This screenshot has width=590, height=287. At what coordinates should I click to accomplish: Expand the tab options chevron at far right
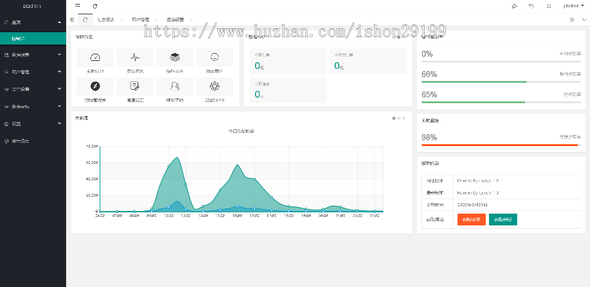tap(584, 20)
